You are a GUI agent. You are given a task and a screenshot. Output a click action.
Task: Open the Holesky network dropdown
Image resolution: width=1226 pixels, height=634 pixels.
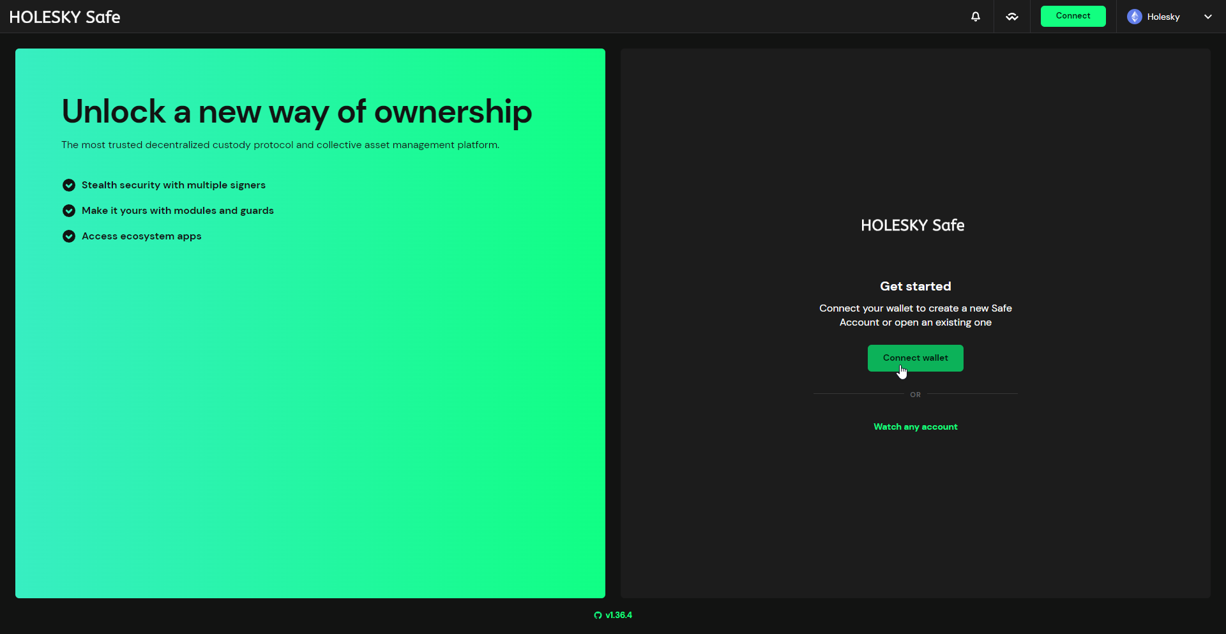(1170, 17)
